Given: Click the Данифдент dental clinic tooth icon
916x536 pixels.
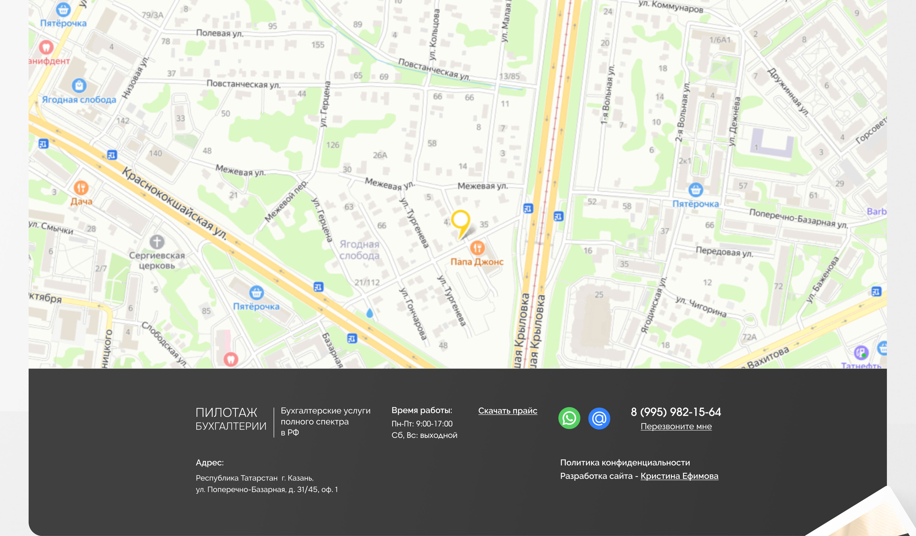Looking at the screenshot, I should 46,47.
